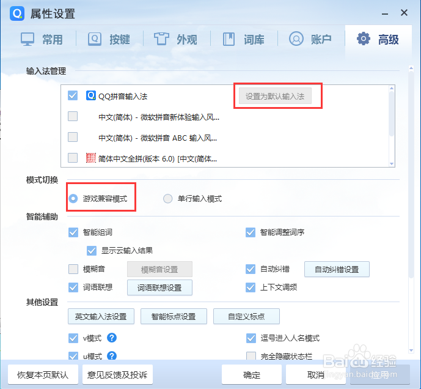Select 单行输入模式 radio button

(168, 199)
